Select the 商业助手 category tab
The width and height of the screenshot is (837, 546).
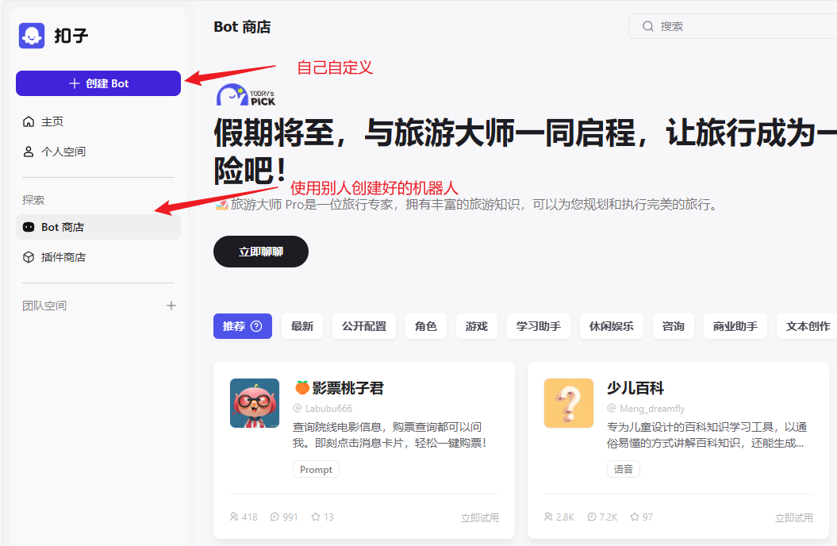click(x=735, y=326)
